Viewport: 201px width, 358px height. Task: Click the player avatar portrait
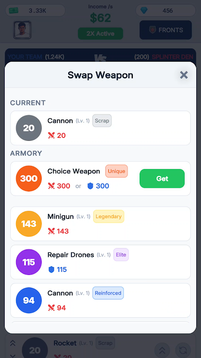tap(22, 30)
